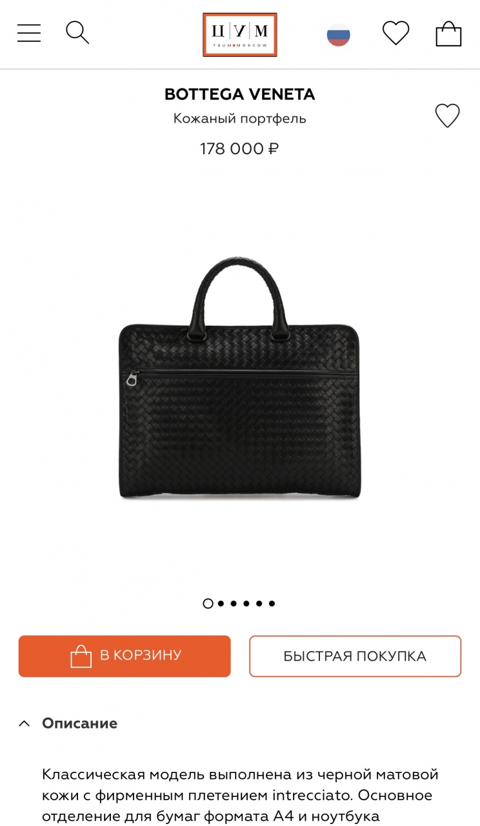This screenshot has height=826, width=480.
Task: Click the В КОРЗИНУ button label
Action: [141, 656]
